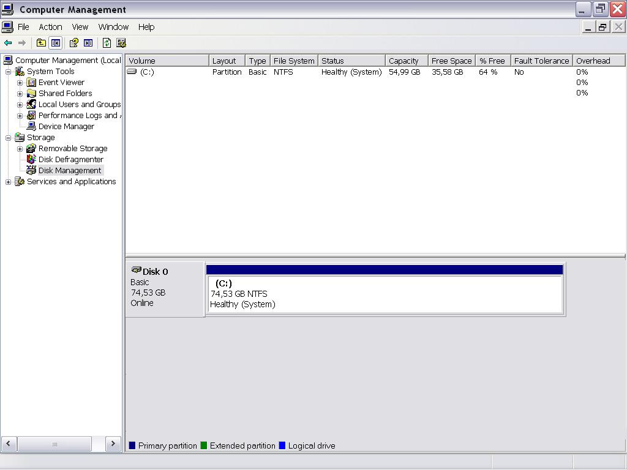Image resolution: width=627 pixels, height=470 pixels.
Task: Click the Disk 0 drive icon
Action: (137, 270)
